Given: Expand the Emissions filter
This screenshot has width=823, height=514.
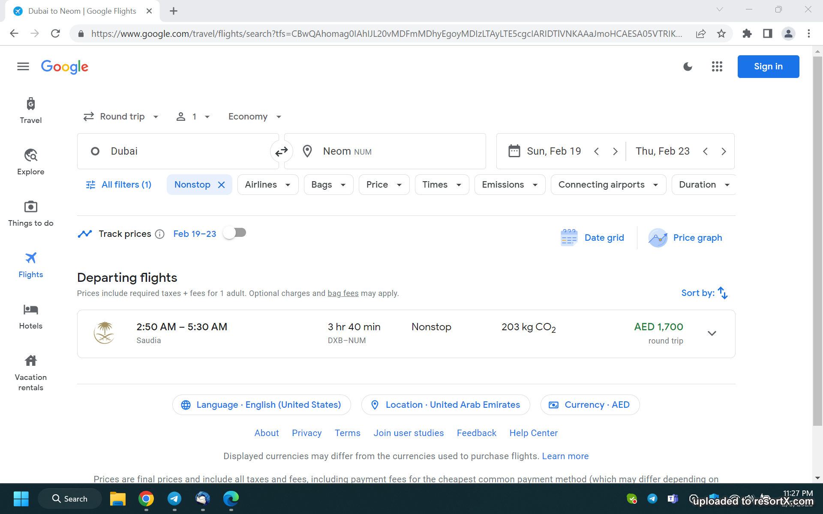Looking at the screenshot, I should pyautogui.click(x=510, y=185).
